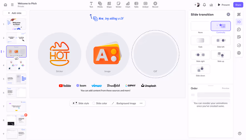Open the design tools sidebar icon
This screenshot has width=246, height=140.
pyautogui.click(x=239, y=15)
